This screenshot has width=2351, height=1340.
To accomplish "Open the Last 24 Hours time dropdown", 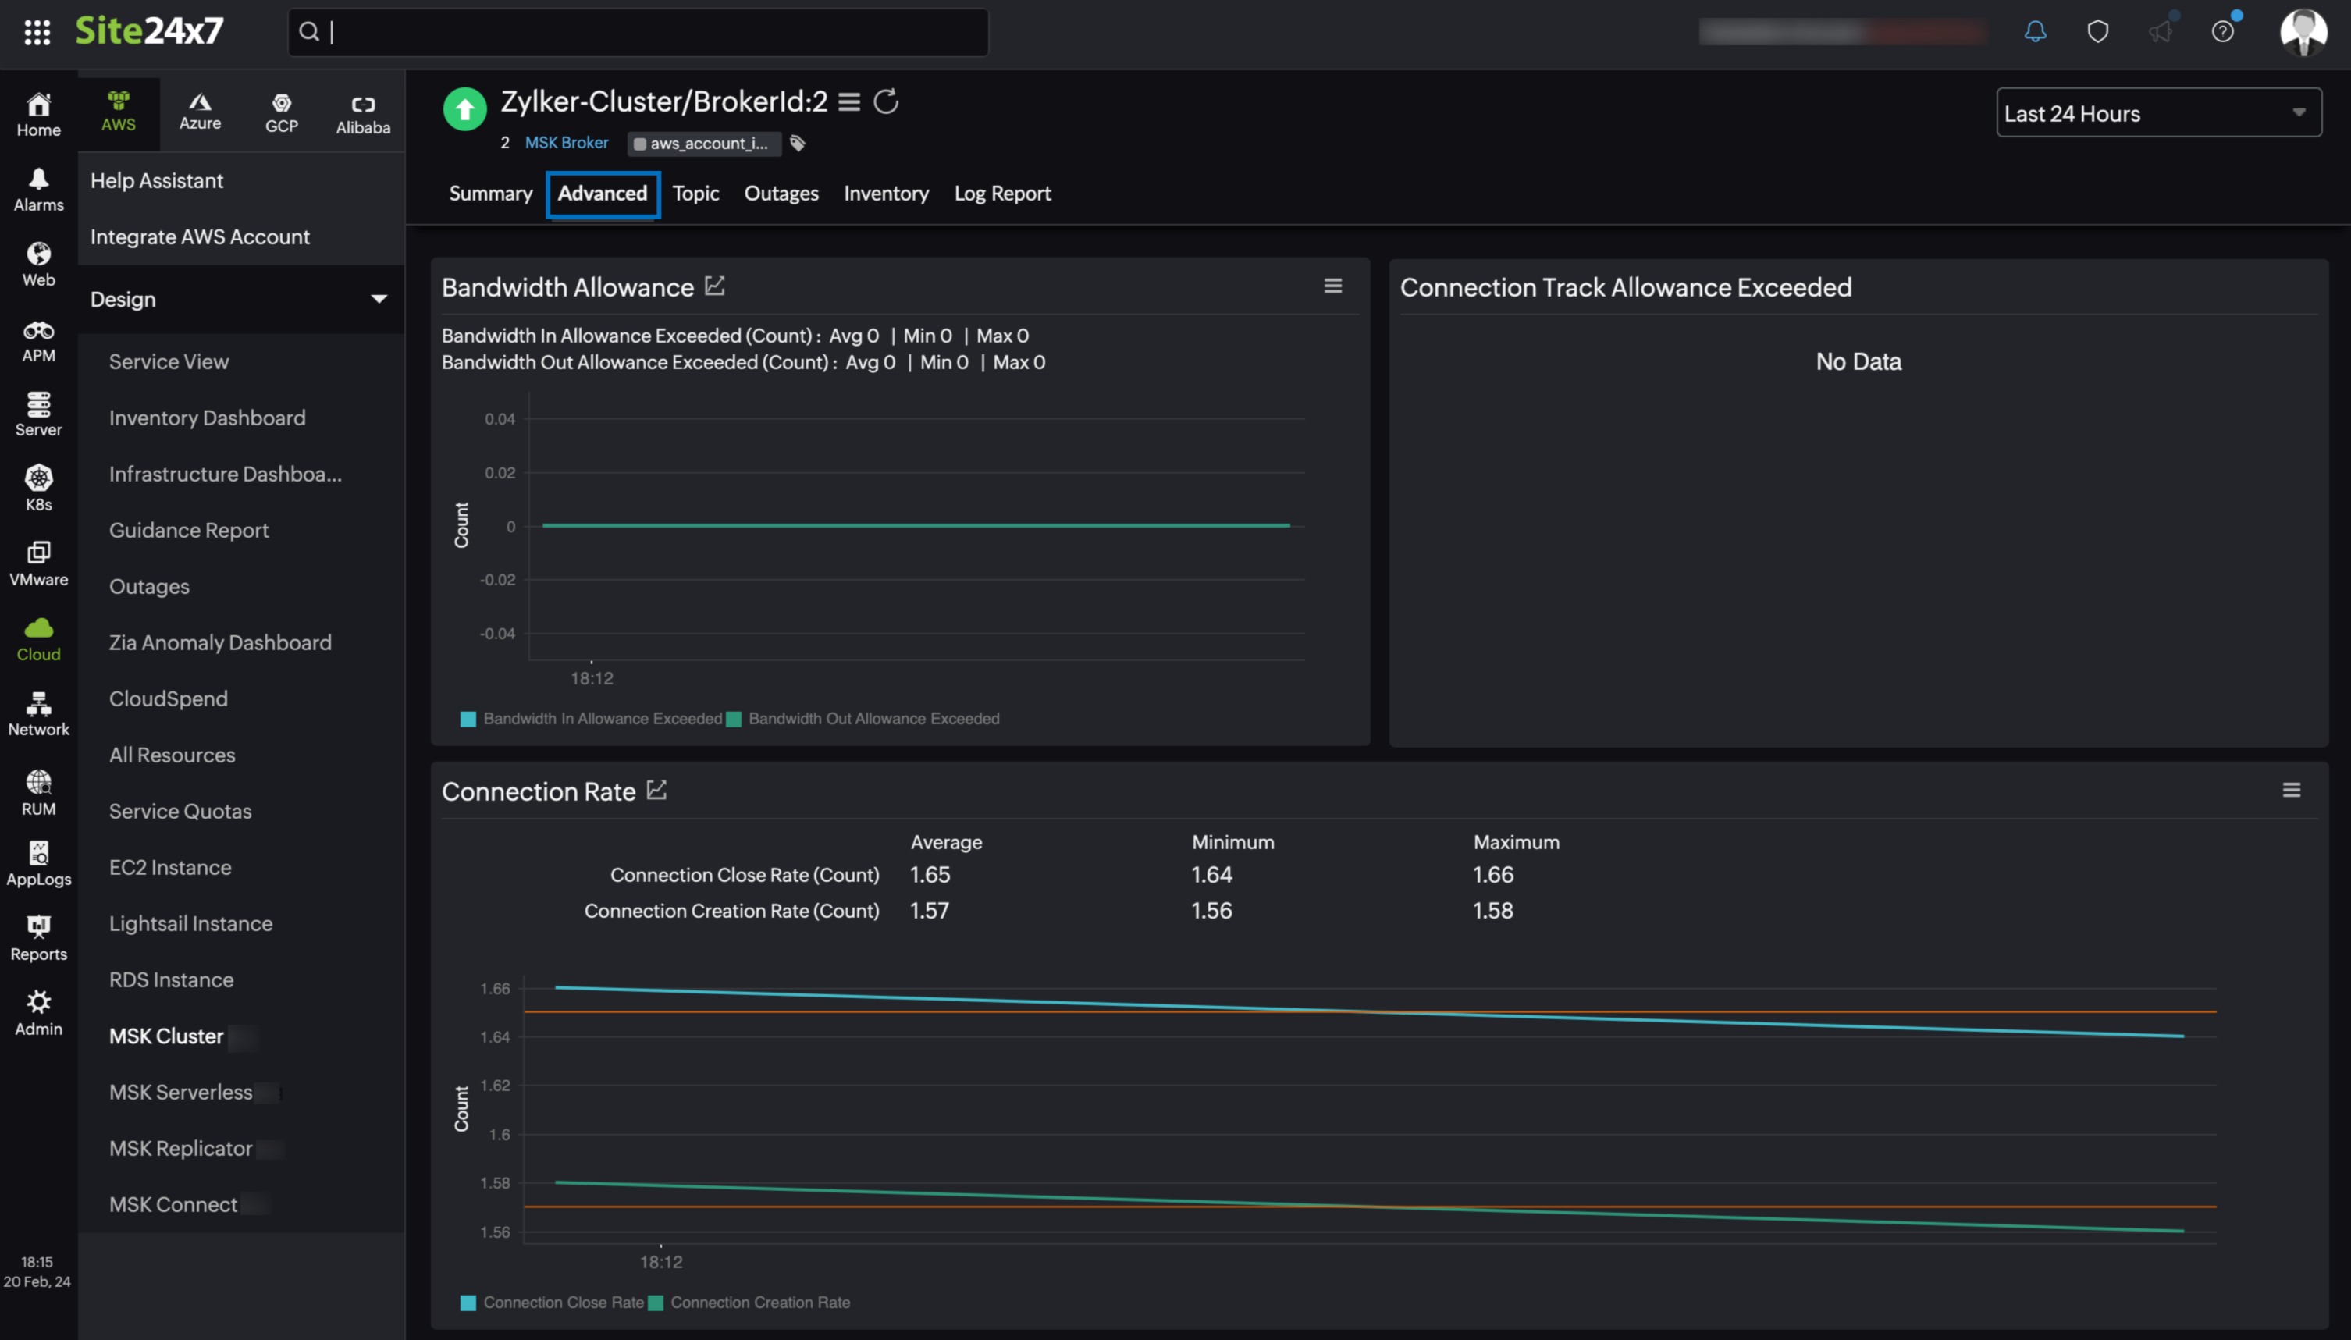I will [2157, 113].
